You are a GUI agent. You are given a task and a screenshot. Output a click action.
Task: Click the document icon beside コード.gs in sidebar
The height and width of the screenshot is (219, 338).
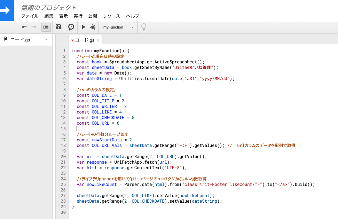click(5, 40)
